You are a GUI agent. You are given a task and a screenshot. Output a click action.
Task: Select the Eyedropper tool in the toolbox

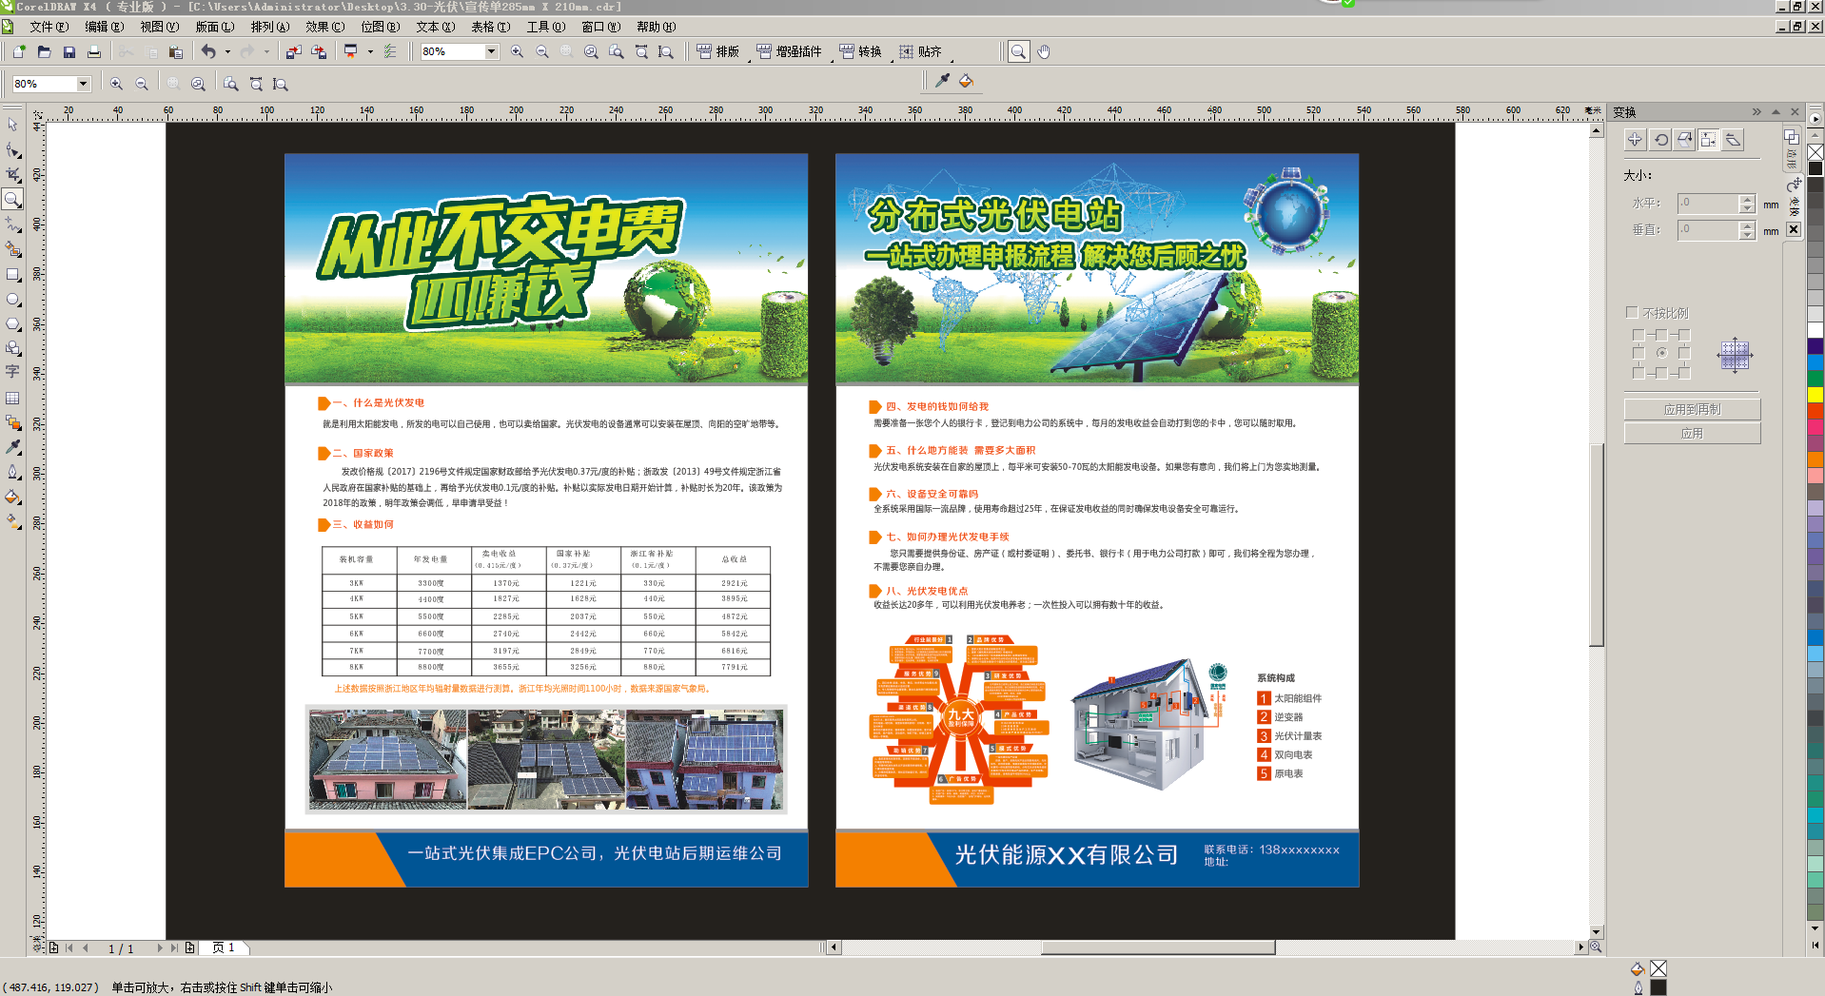point(12,446)
